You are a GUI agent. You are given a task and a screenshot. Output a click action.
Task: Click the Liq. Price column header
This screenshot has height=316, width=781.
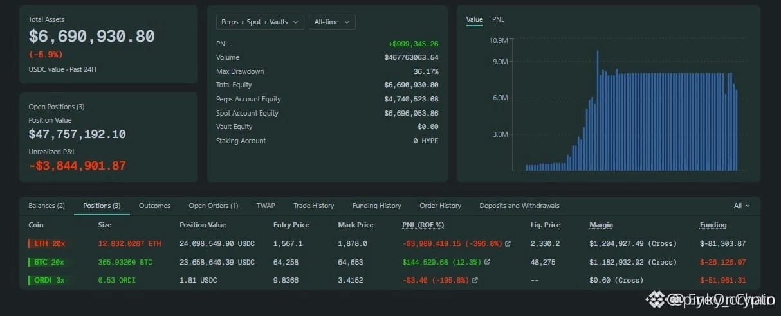(x=544, y=225)
